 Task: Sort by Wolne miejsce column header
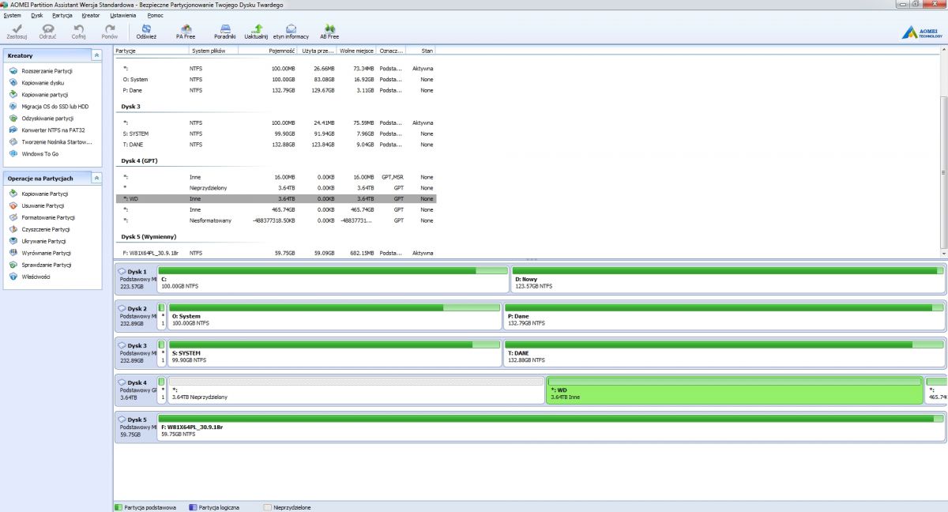coord(356,51)
